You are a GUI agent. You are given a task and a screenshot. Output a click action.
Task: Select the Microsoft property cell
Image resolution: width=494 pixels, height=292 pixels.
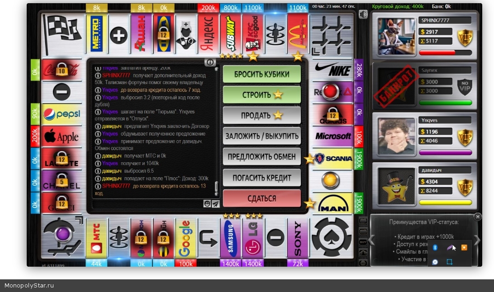tap(332, 136)
